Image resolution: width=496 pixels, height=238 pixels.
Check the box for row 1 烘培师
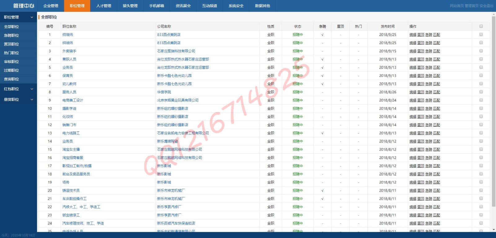(x=481, y=34)
